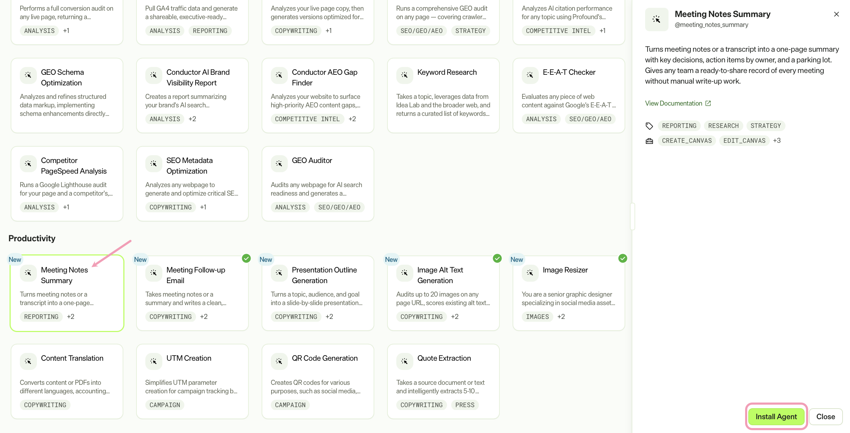850x433 pixels.
Task: Open the GEO Auditor card title
Action: 312,161
